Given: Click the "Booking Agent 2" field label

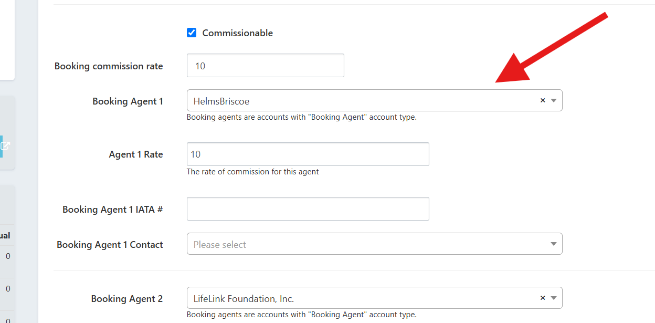Looking at the screenshot, I should point(126,299).
